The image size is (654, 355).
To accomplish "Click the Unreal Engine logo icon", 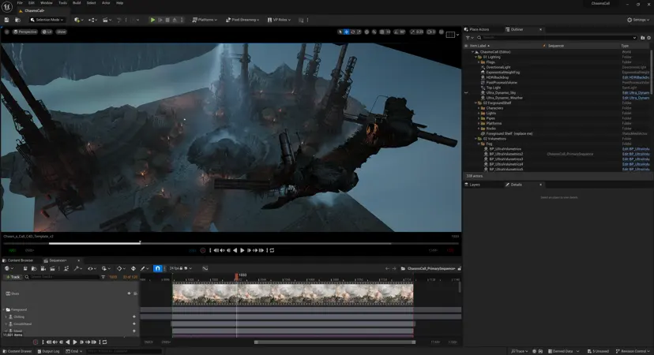I will [x=6, y=6].
